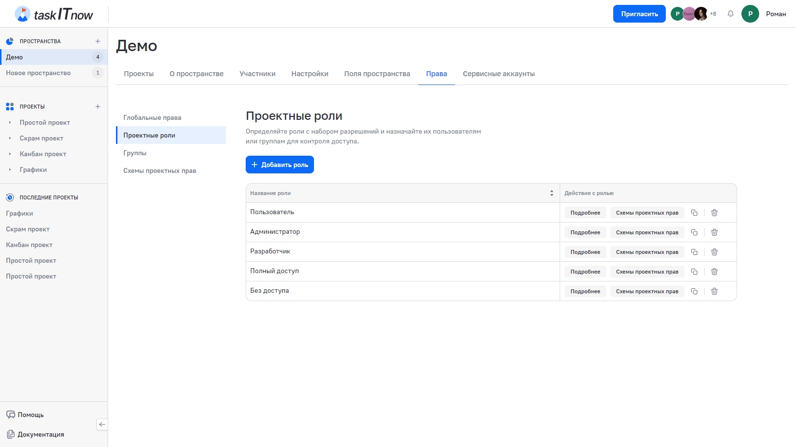The height and width of the screenshot is (447, 796).
Task: Create a new project with plus icon
Action: 98,107
